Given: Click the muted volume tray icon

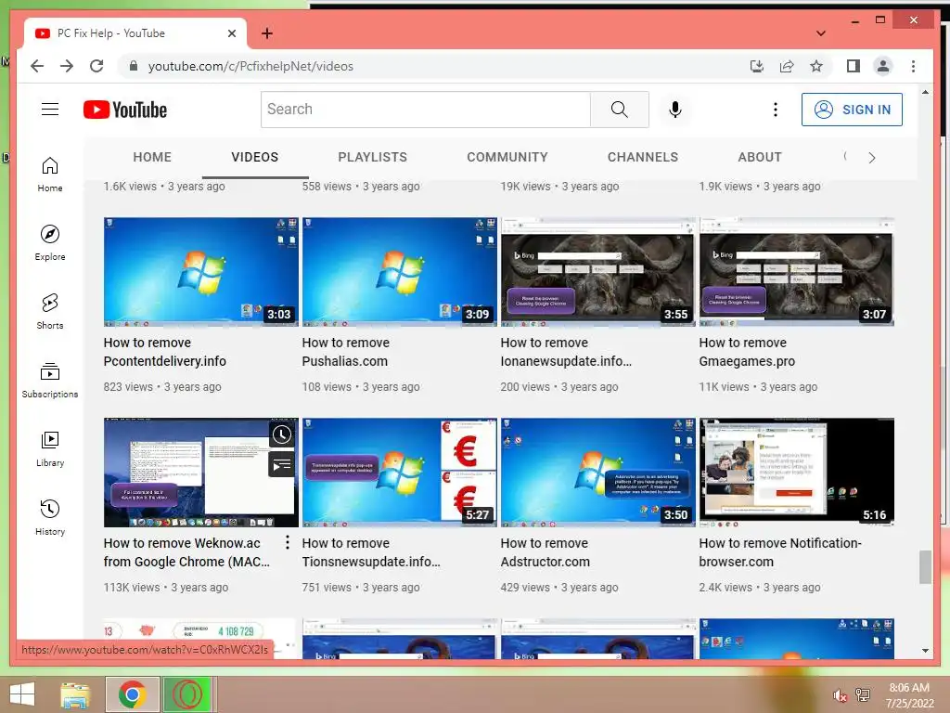Looking at the screenshot, I should pos(840,695).
